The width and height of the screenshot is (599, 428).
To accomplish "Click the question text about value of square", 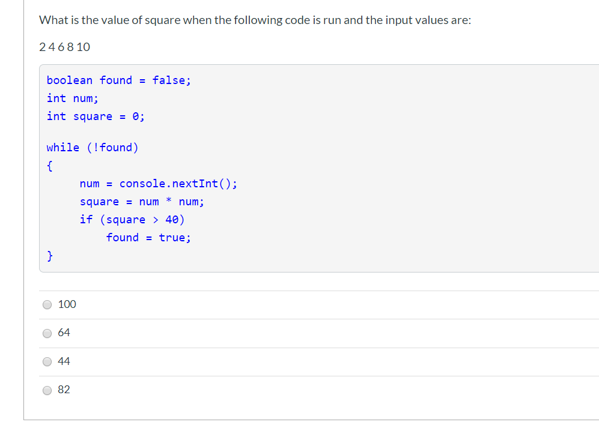I will (x=255, y=20).
